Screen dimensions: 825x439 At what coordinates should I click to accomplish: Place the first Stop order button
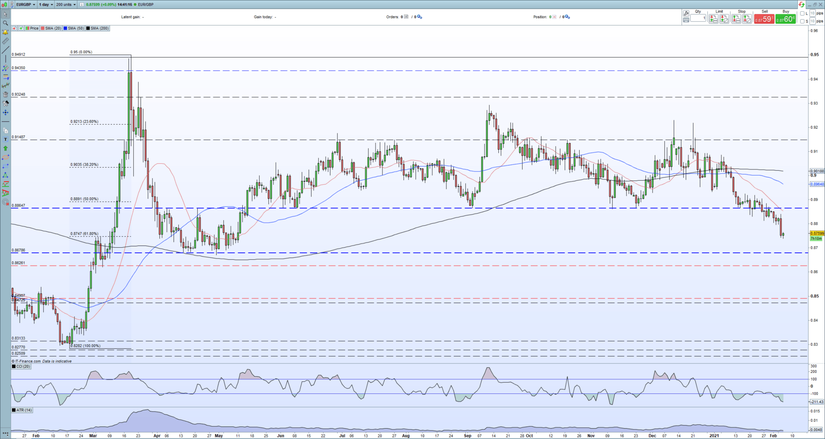tap(736, 19)
